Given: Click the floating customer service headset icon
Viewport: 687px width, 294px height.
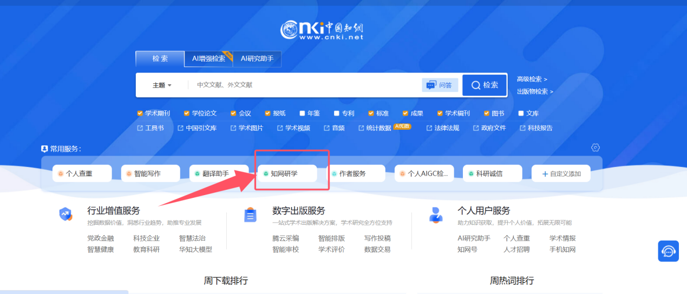Looking at the screenshot, I should (668, 251).
